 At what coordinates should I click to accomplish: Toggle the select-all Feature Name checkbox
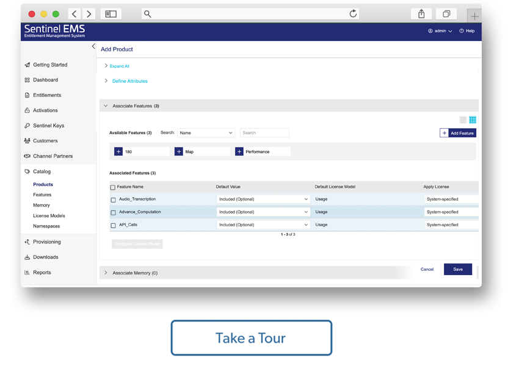coord(113,187)
